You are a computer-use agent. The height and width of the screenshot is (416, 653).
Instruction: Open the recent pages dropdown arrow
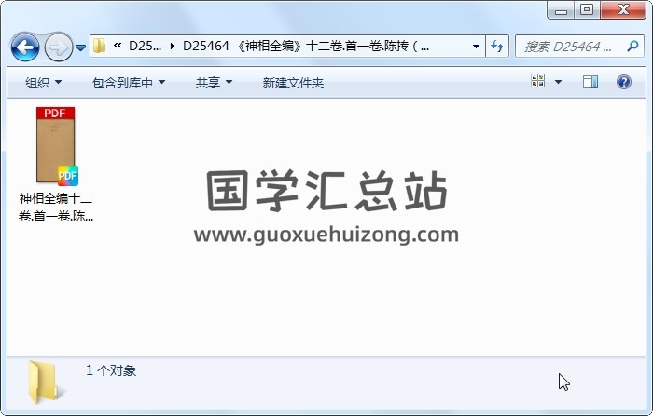(81, 47)
